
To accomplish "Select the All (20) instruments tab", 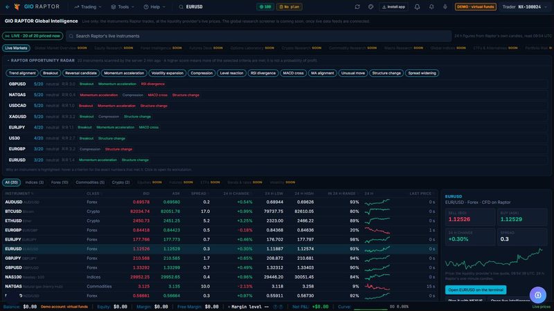I will (11, 182).
